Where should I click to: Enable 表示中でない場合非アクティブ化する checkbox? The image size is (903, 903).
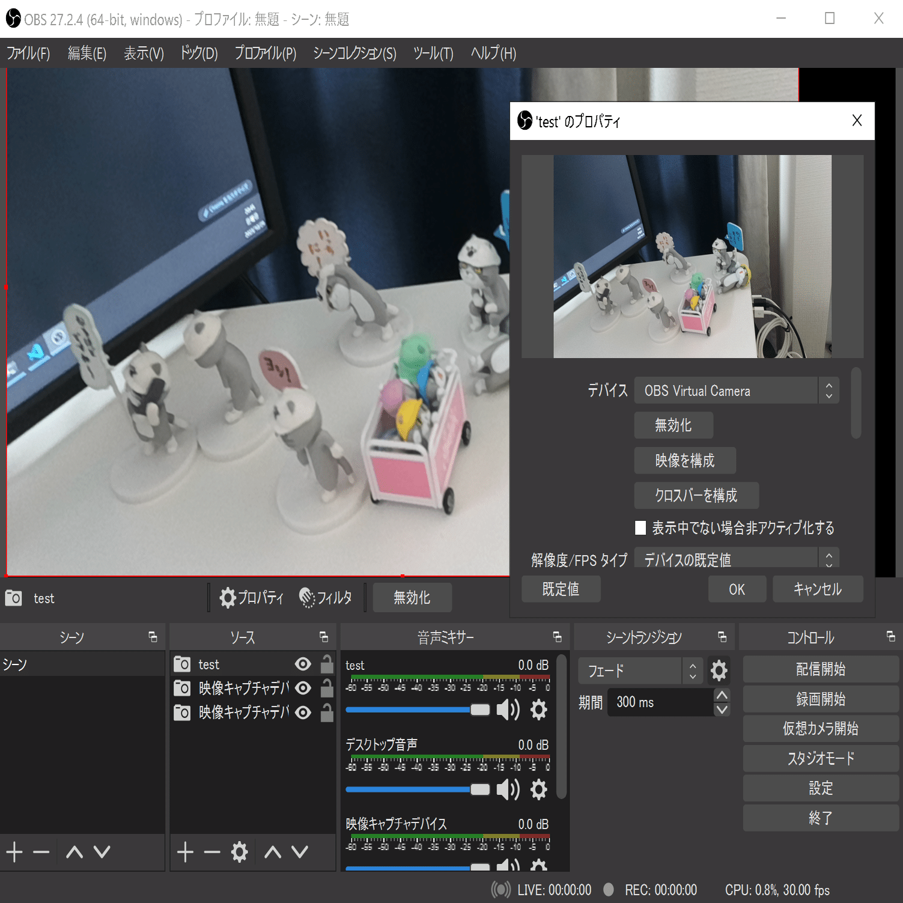tap(640, 528)
